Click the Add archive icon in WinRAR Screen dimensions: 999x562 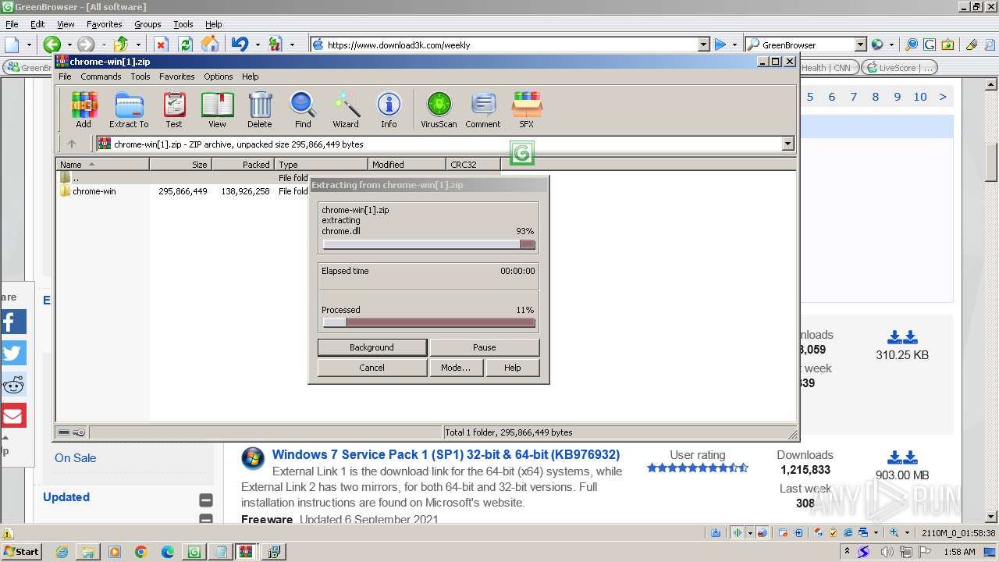pyautogui.click(x=84, y=109)
